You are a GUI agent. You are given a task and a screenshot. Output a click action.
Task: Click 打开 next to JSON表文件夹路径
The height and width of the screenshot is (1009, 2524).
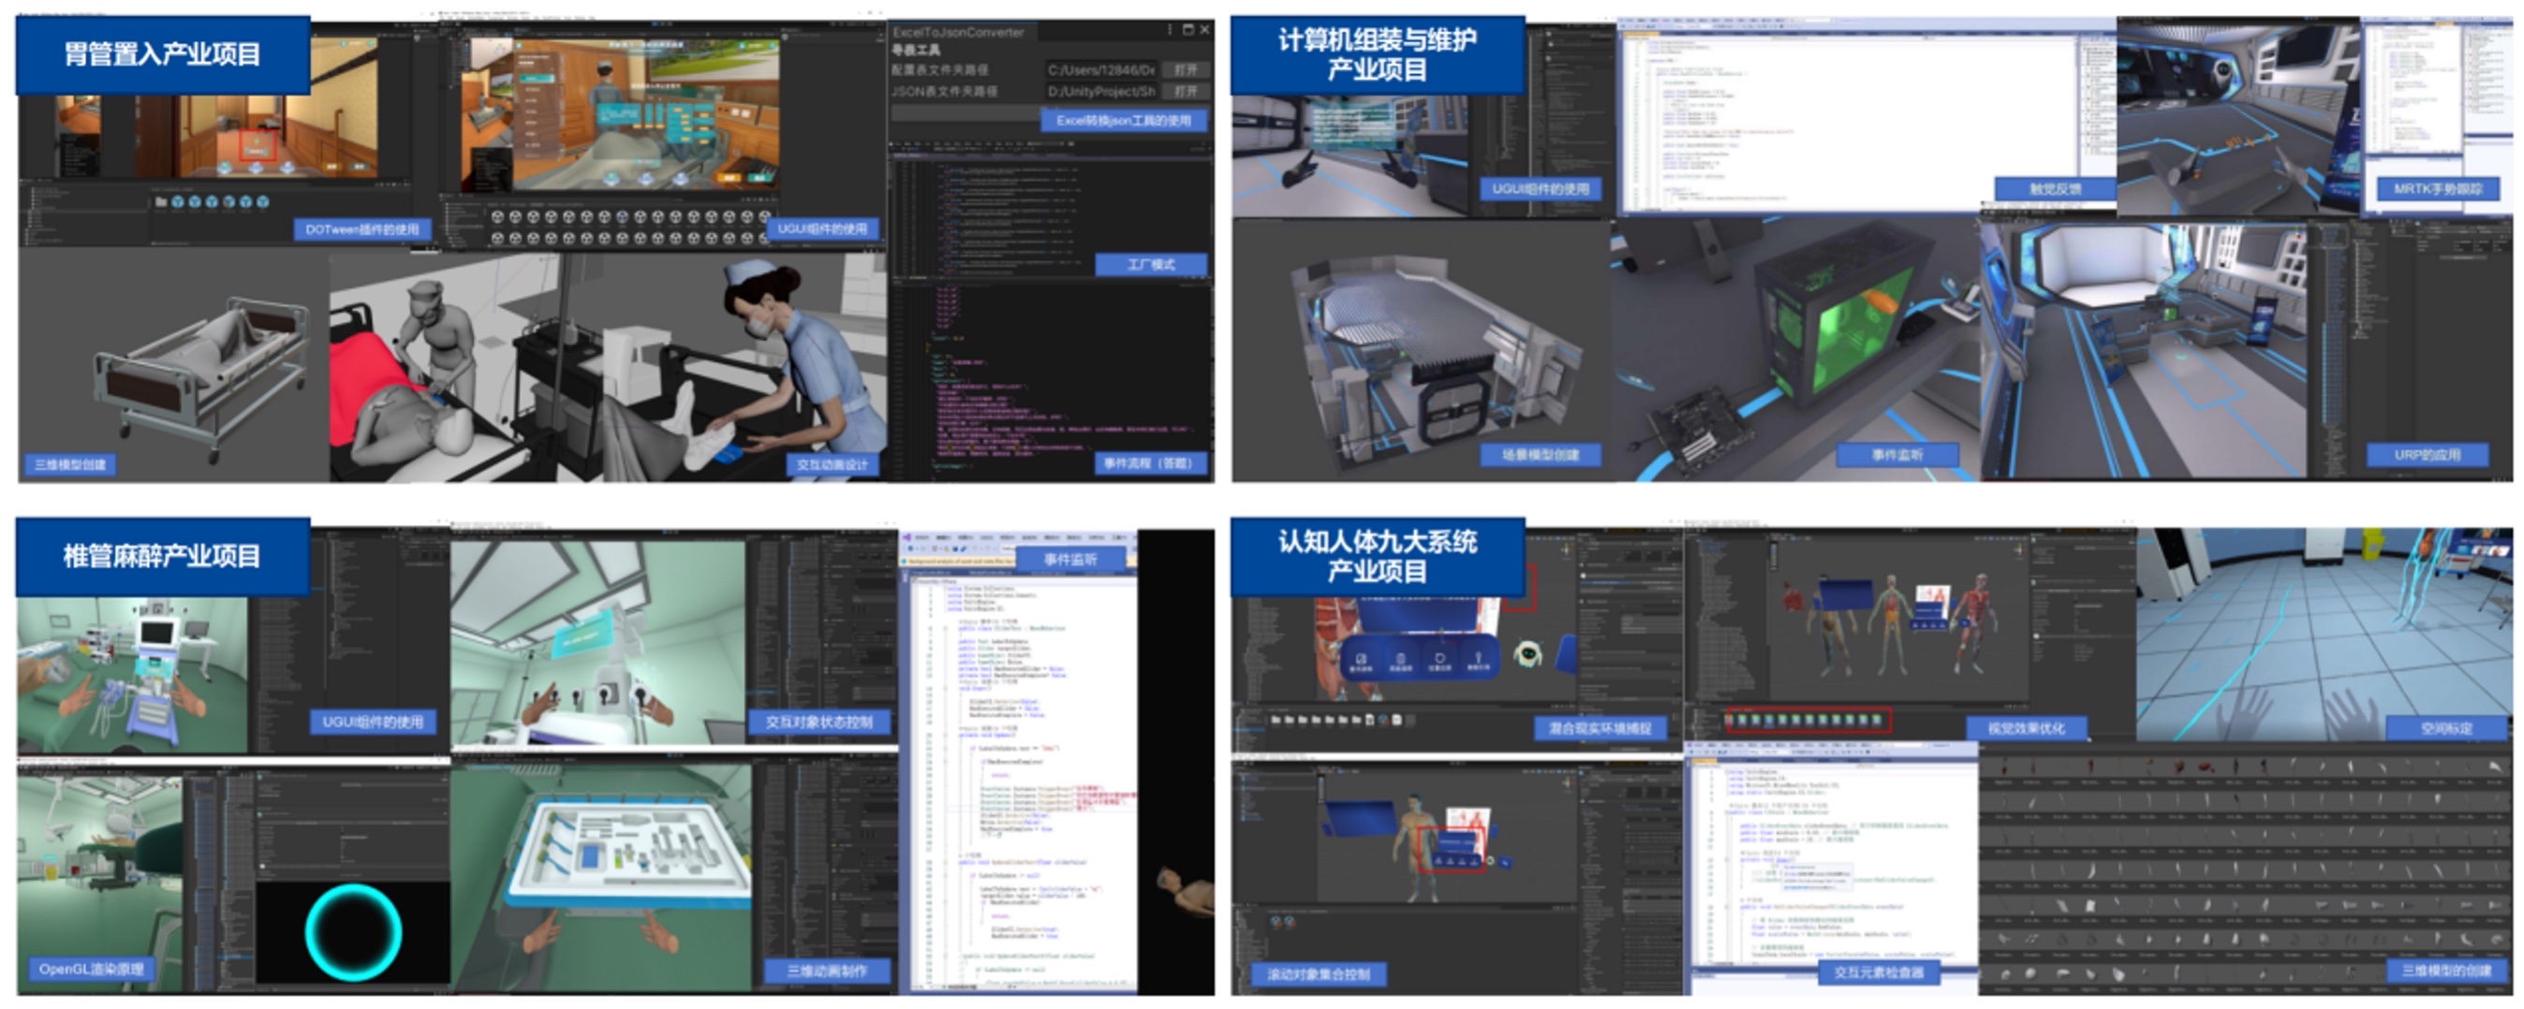pyautogui.click(x=1186, y=91)
